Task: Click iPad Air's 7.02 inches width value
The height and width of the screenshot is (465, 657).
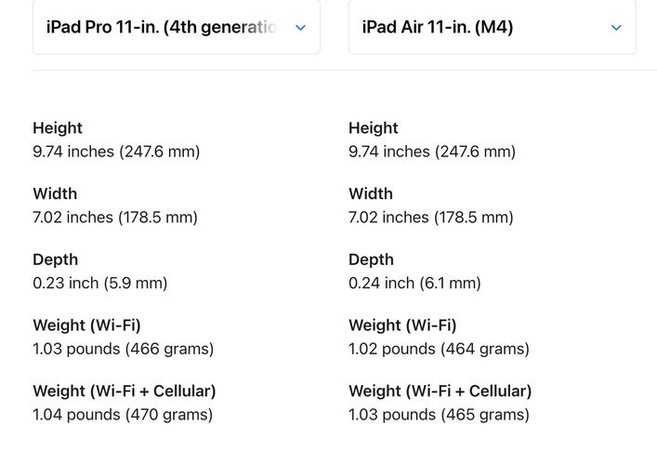Action: click(431, 218)
